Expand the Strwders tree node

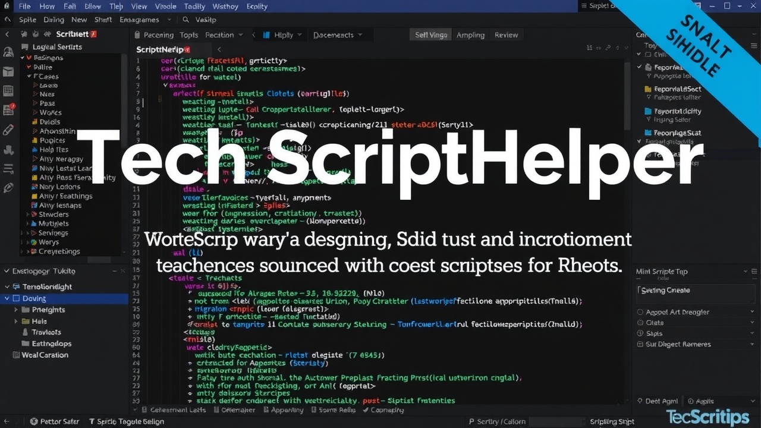(x=28, y=215)
